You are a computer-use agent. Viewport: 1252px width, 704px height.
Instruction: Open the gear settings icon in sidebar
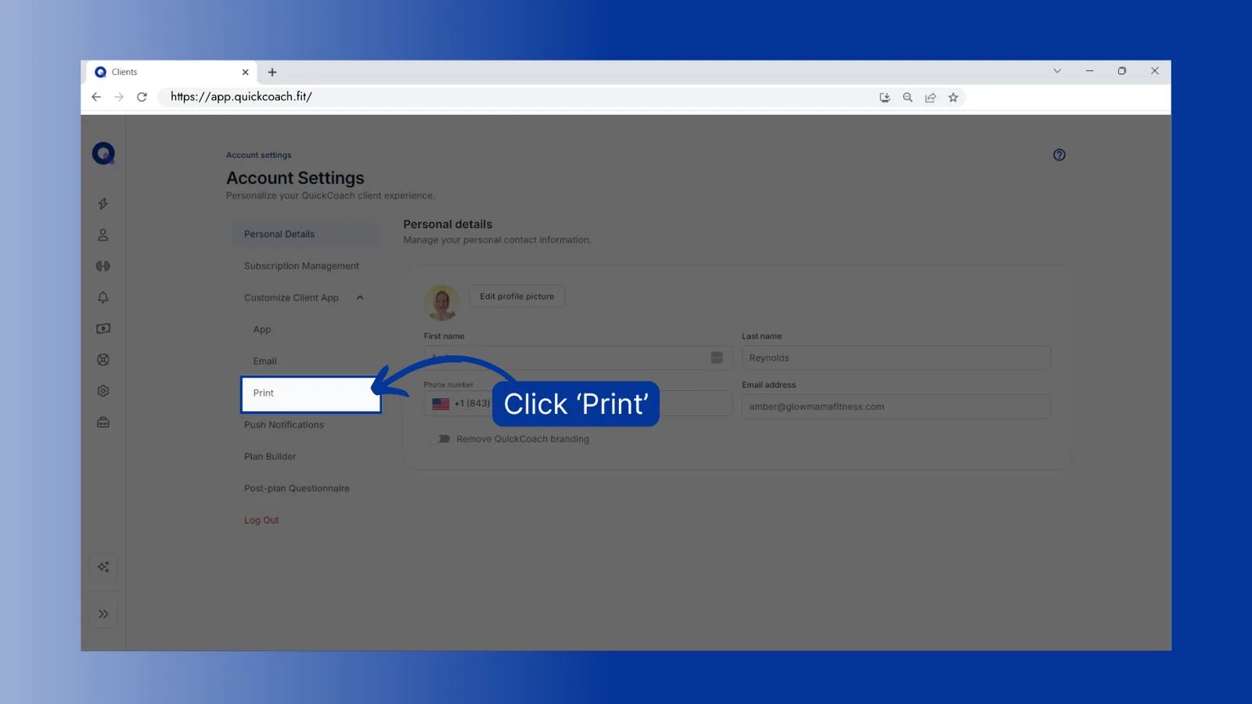pyautogui.click(x=103, y=391)
